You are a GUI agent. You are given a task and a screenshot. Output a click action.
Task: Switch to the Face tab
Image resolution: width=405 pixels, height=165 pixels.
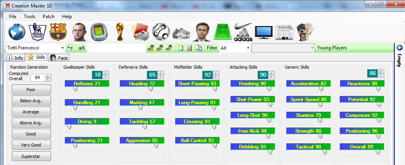pos(59,58)
